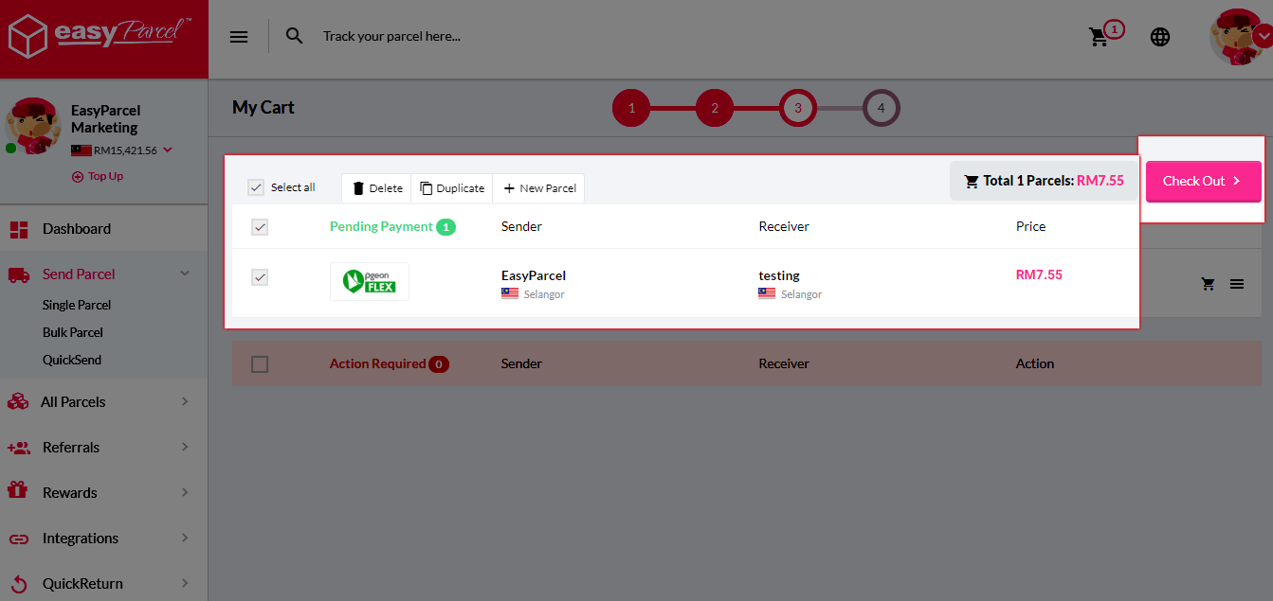Click the Action Required label
The height and width of the screenshot is (601, 1273).
(377, 363)
